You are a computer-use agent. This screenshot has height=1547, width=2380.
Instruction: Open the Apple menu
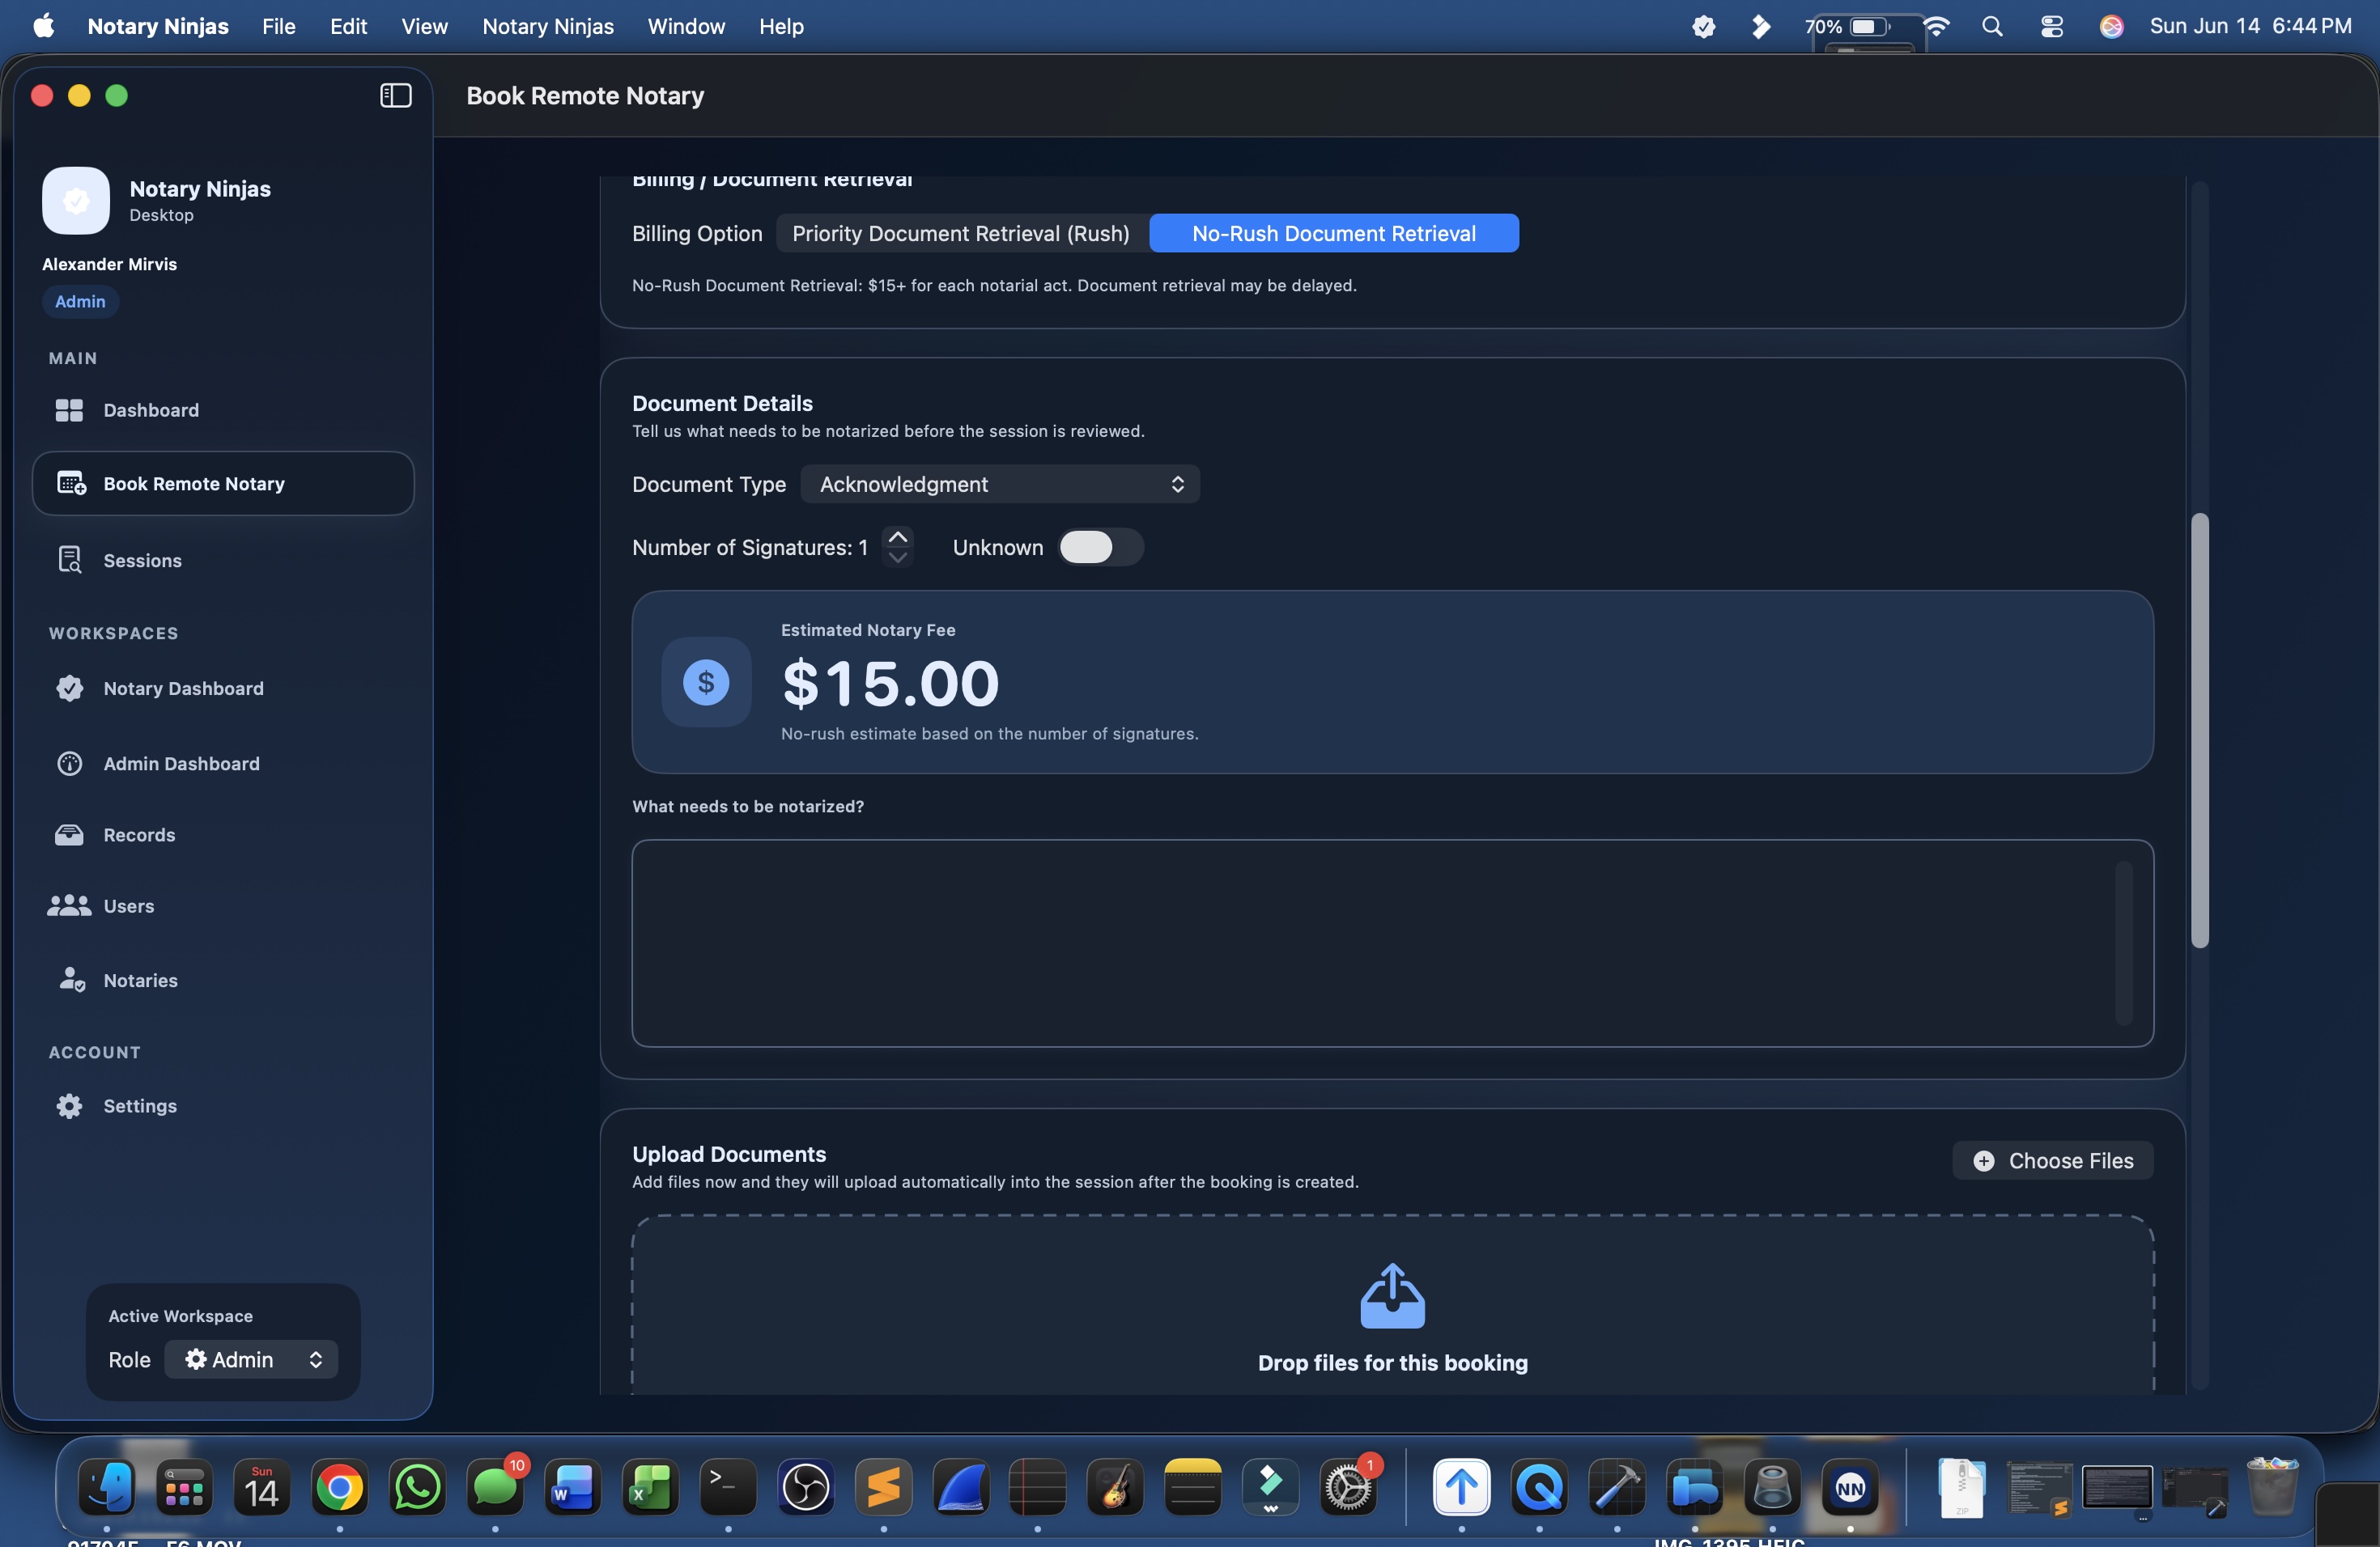coord(44,27)
